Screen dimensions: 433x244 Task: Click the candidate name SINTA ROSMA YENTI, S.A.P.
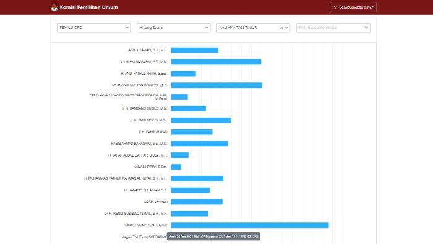point(146,225)
